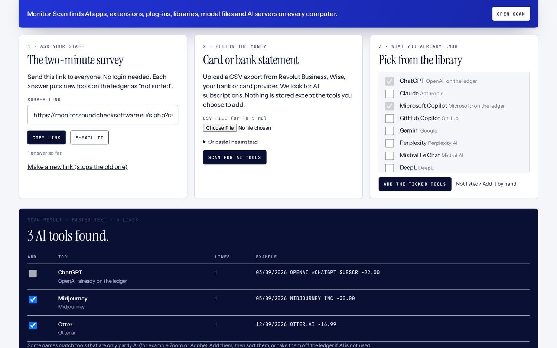557x348 pixels.
Task: Toggle the ChatGPT library checkbox
Action: 390,81
